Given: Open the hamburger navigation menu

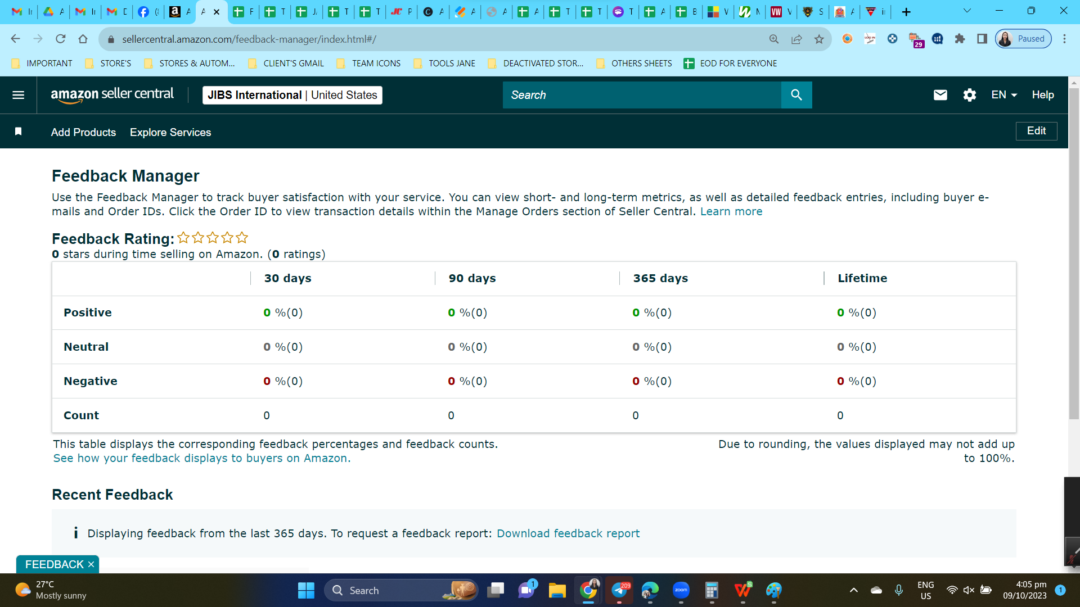Looking at the screenshot, I should (x=18, y=95).
